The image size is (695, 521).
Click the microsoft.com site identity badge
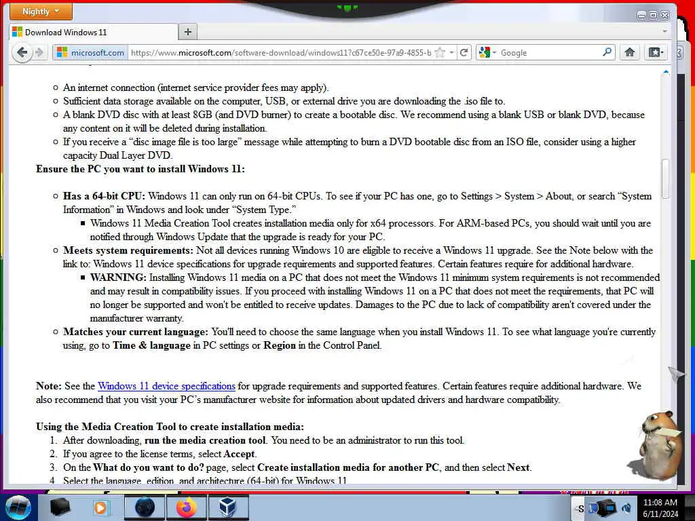(x=91, y=53)
